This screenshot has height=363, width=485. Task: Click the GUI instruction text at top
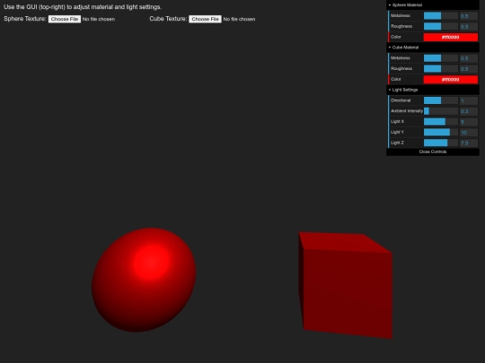pyautogui.click(x=83, y=7)
